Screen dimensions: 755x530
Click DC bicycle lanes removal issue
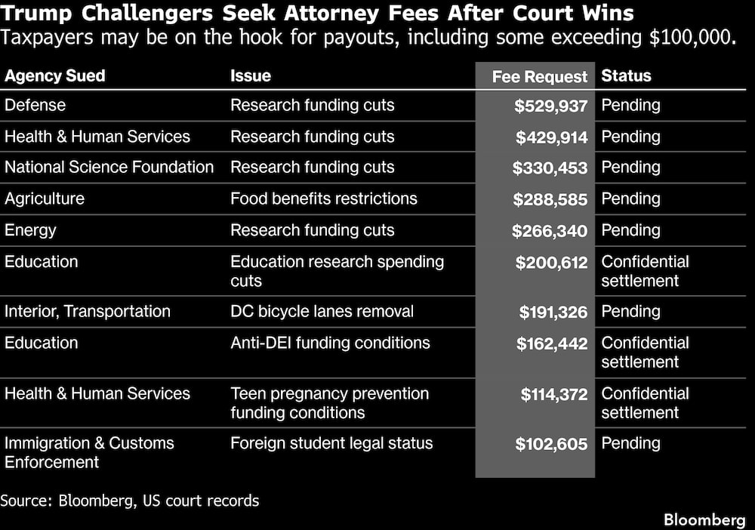(x=322, y=312)
